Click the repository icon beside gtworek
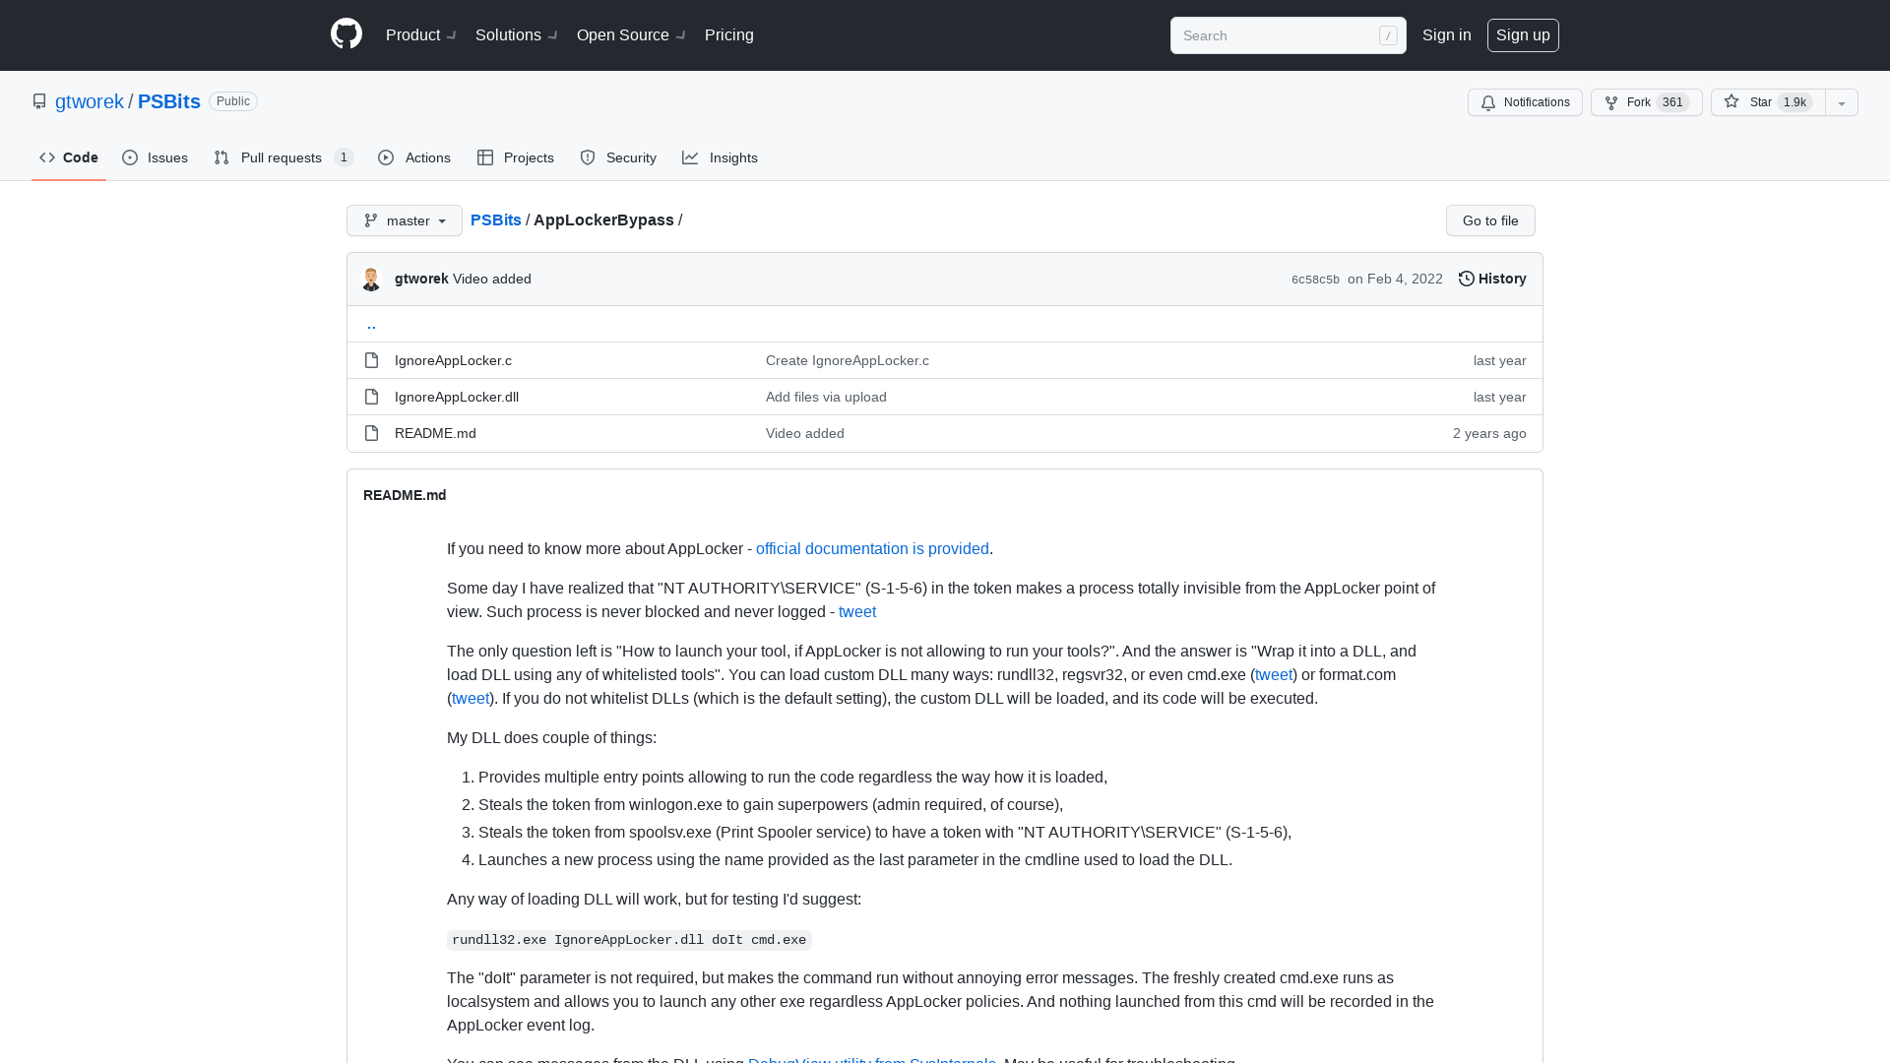The height and width of the screenshot is (1063, 1890). [39, 101]
